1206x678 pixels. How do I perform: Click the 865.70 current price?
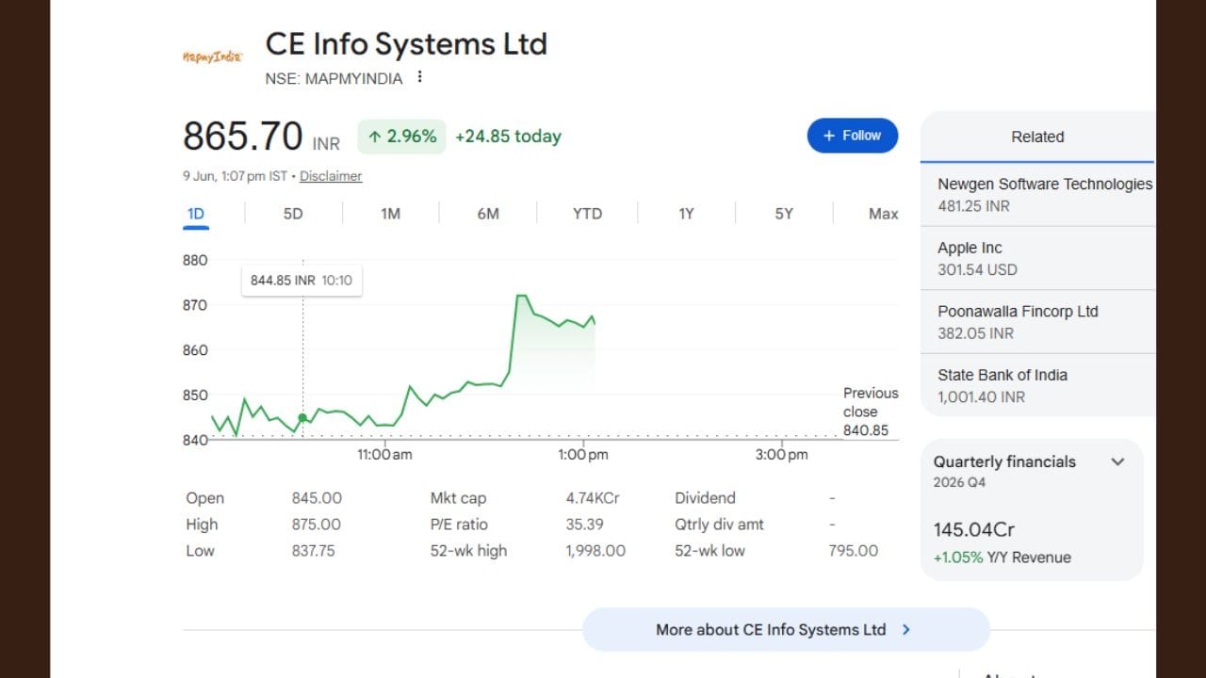[x=243, y=137]
